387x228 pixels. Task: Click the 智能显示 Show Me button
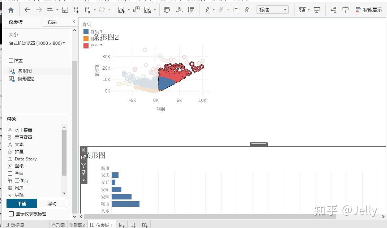369,10
